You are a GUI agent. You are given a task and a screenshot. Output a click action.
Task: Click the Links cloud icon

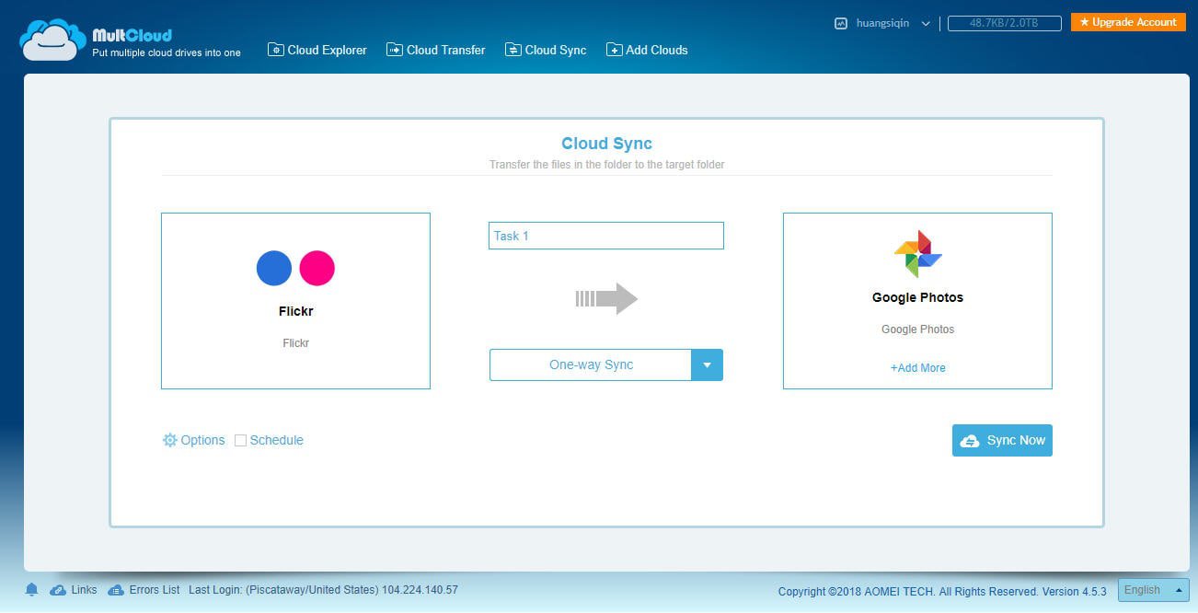tap(58, 590)
